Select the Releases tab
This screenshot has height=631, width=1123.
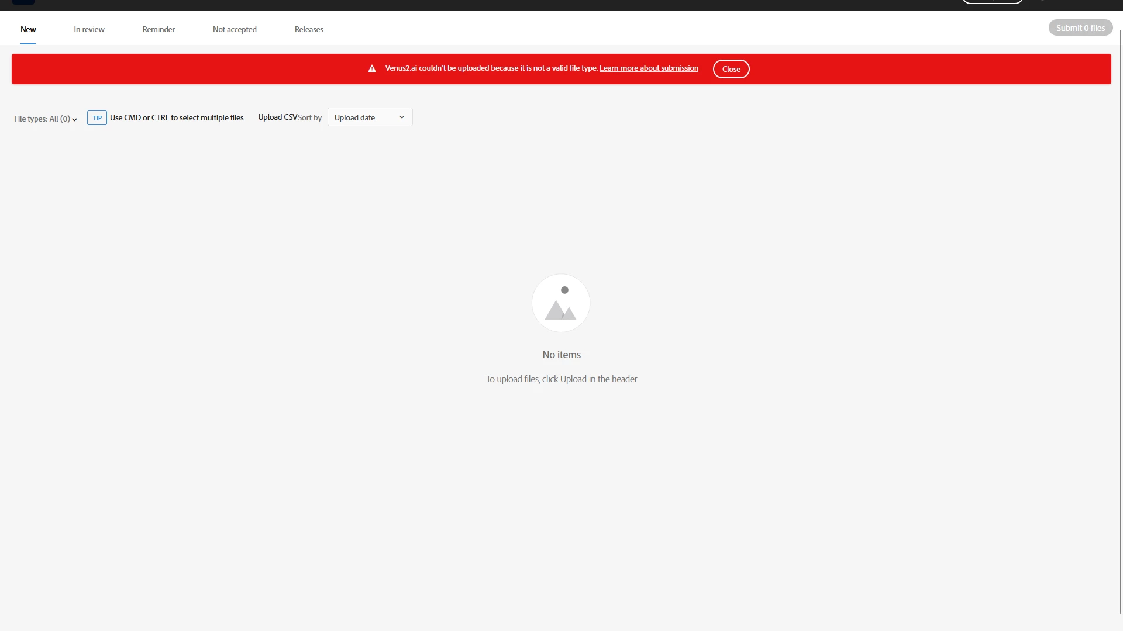(309, 29)
